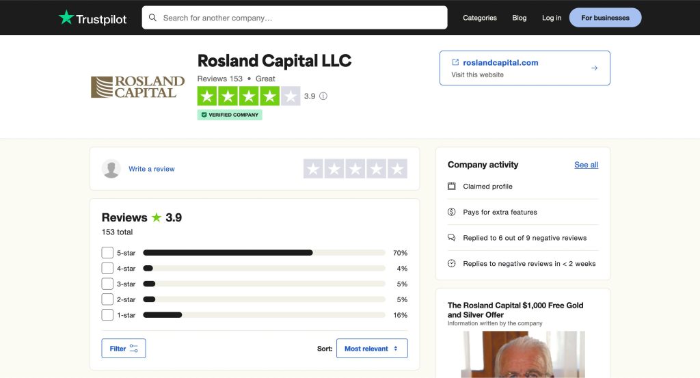Open the Write a review link
Image resolution: width=700 pixels, height=378 pixels.
click(x=152, y=169)
